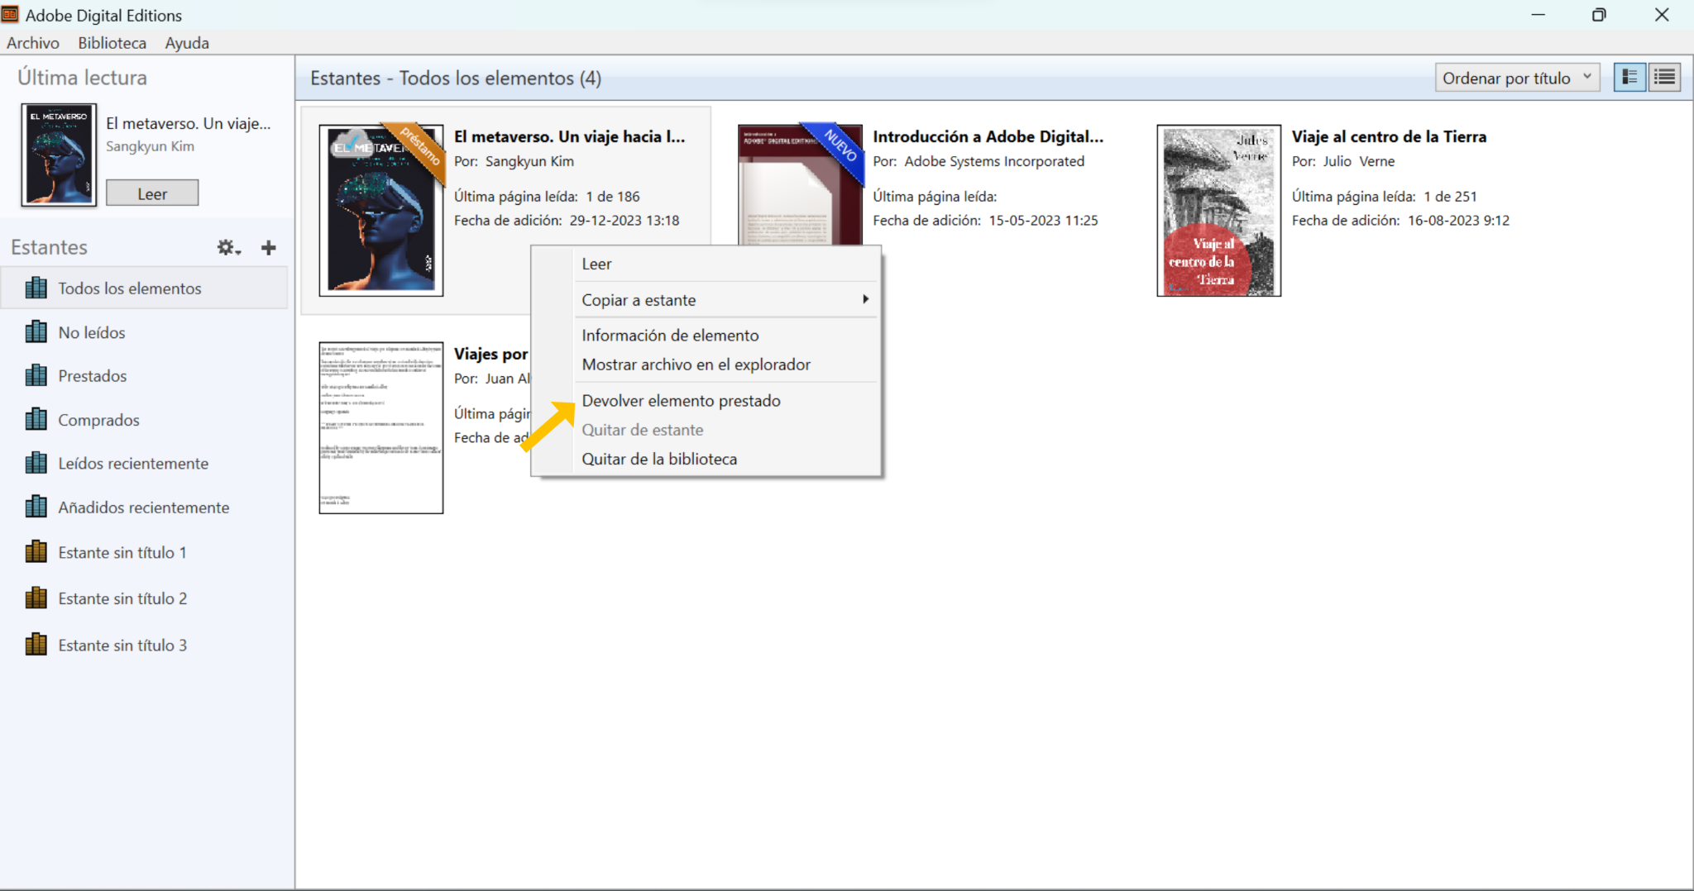Click the Leídos recientemente bookshelf icon
1694x891 pixels.
click(x=36, y=463)
